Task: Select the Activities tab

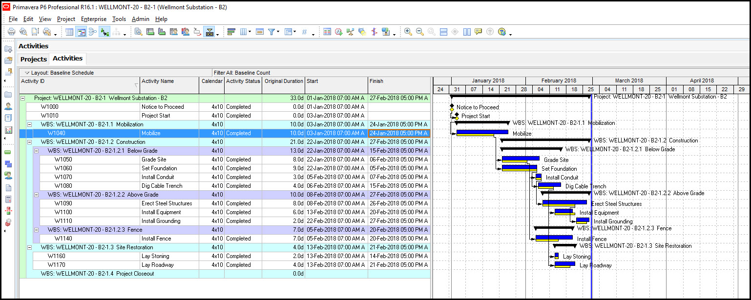Action: click(x=67, y=59)
